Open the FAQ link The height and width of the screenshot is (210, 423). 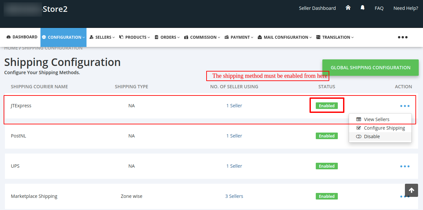(379, 8)
